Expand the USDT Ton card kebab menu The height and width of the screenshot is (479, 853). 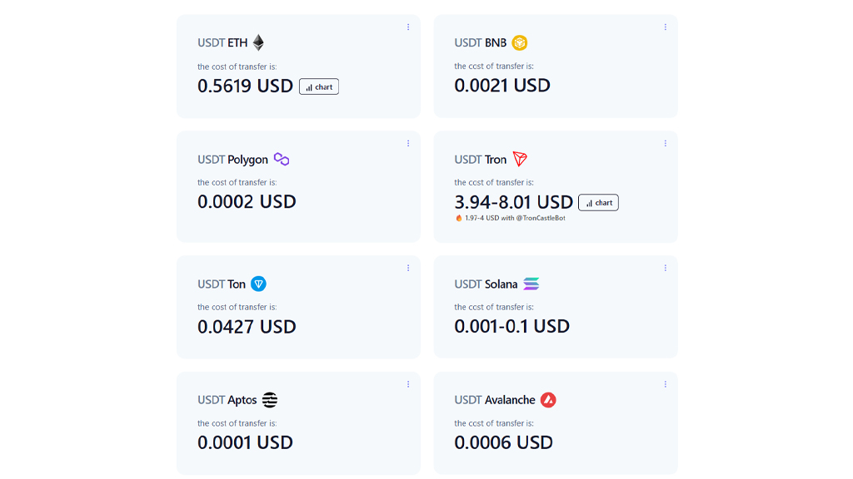[x=408, y=268]
